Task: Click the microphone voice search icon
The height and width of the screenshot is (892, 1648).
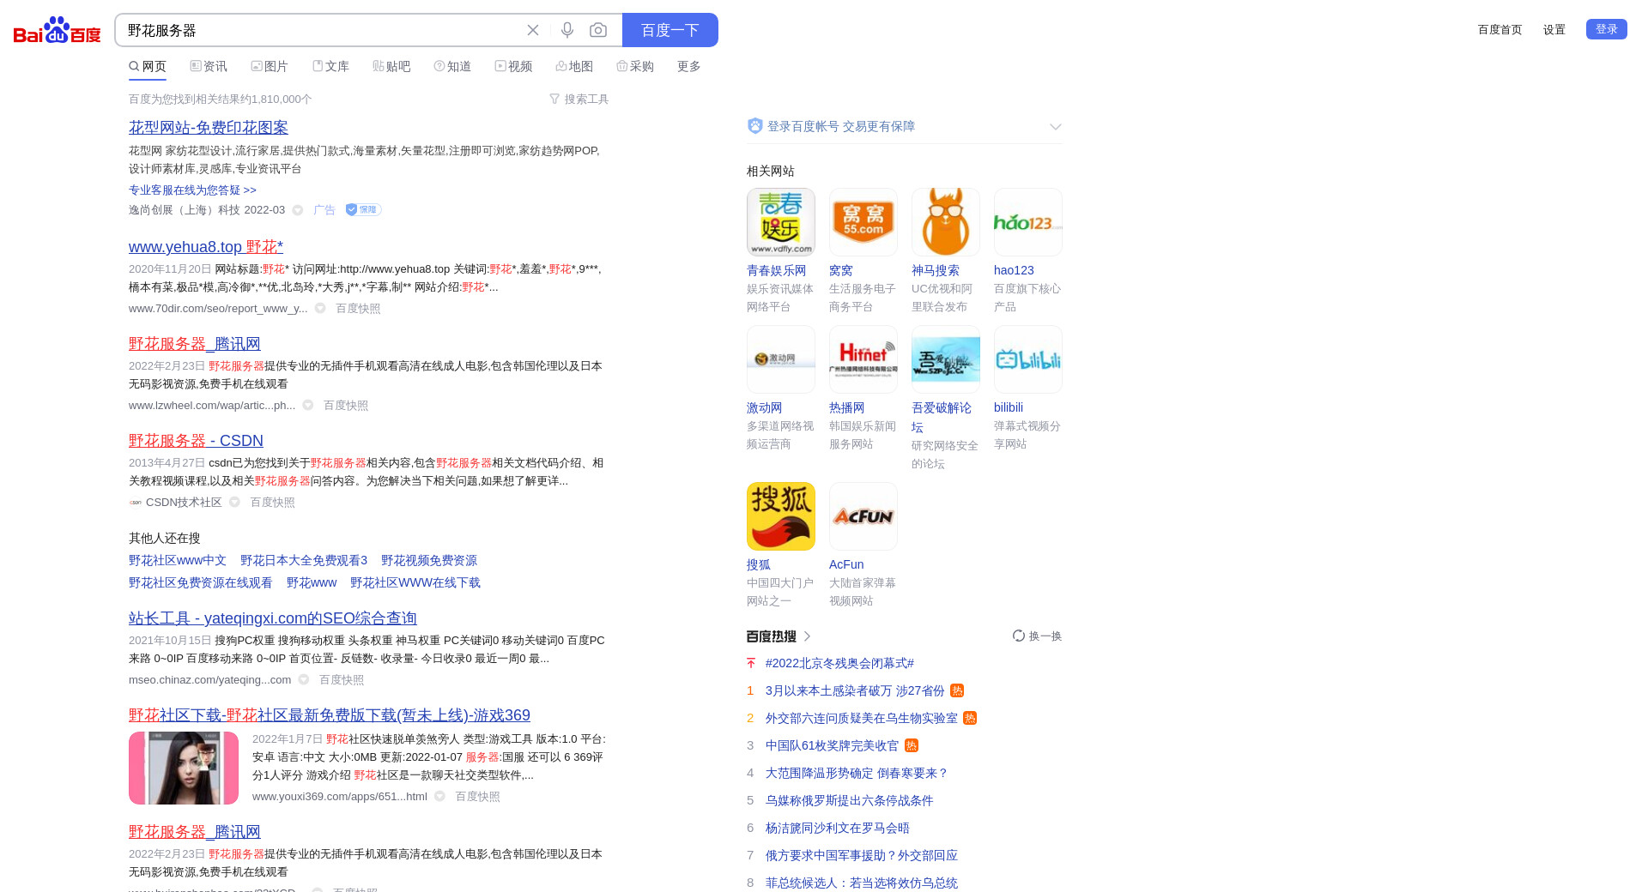Action: [566, 30]
